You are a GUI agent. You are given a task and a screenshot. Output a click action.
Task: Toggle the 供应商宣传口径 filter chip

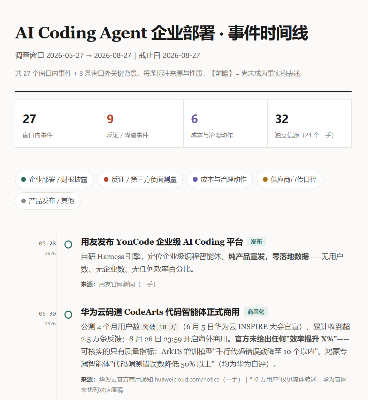click(290, 179)
